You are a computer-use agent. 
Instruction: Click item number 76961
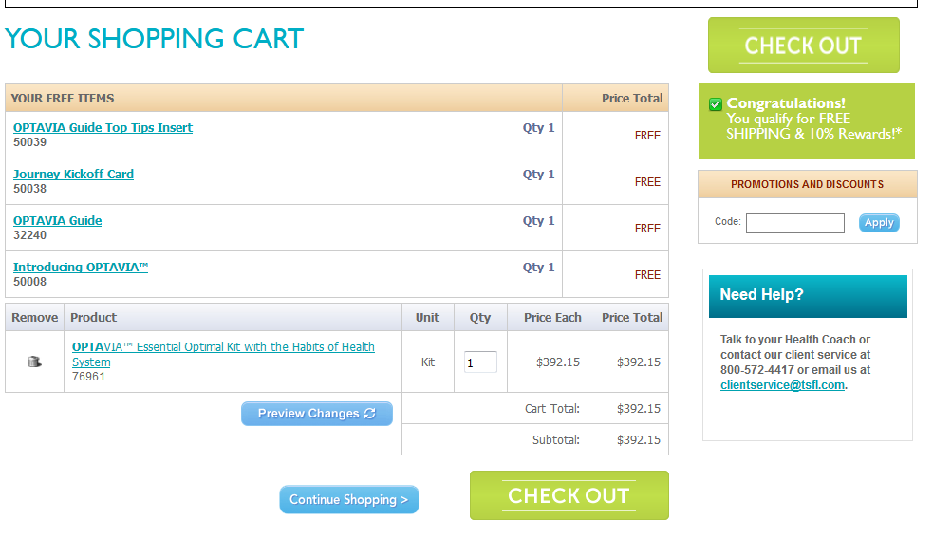click(x=88, y=377)
